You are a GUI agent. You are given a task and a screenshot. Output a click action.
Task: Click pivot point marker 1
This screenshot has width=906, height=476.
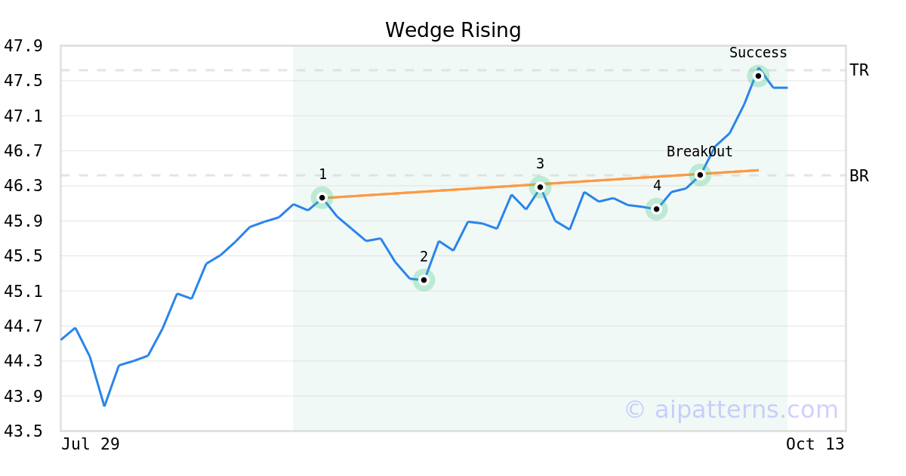[x=322, y=198]
